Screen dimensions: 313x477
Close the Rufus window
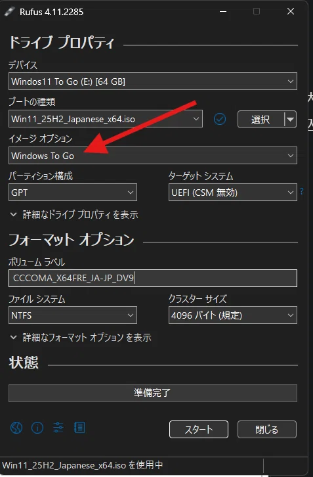[291, 12]
